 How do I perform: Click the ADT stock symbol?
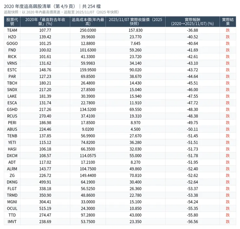pyautogui.click(x=12, y=162)
